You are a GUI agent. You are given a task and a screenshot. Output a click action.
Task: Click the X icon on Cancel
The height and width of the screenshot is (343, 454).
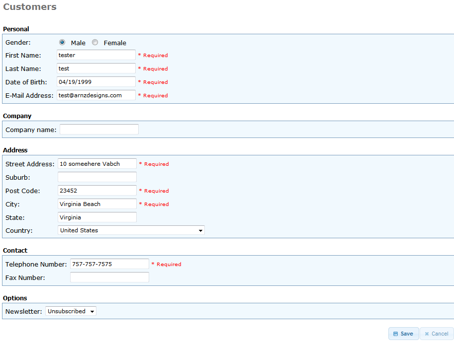pyautogui.click(x=427, y=334)
